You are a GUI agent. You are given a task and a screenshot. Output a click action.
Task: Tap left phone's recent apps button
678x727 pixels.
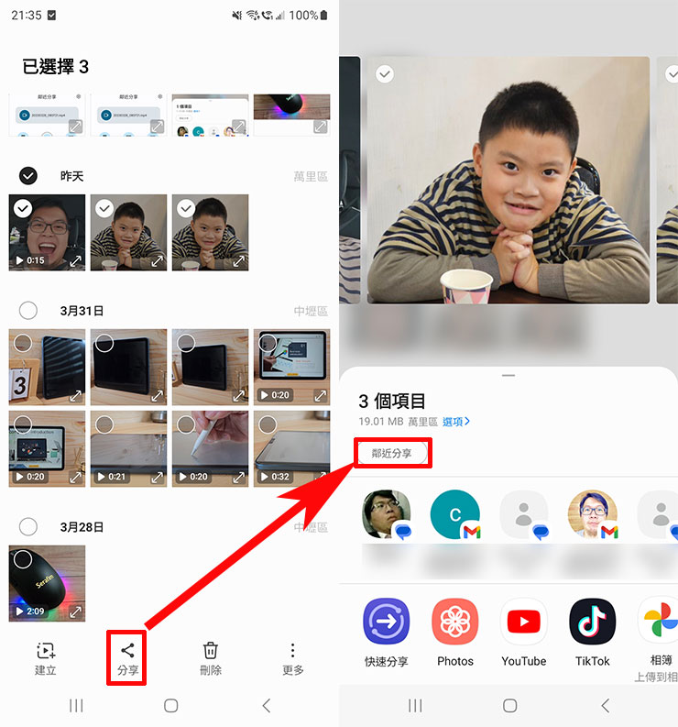pyautogui.click(x=76, y=706)
